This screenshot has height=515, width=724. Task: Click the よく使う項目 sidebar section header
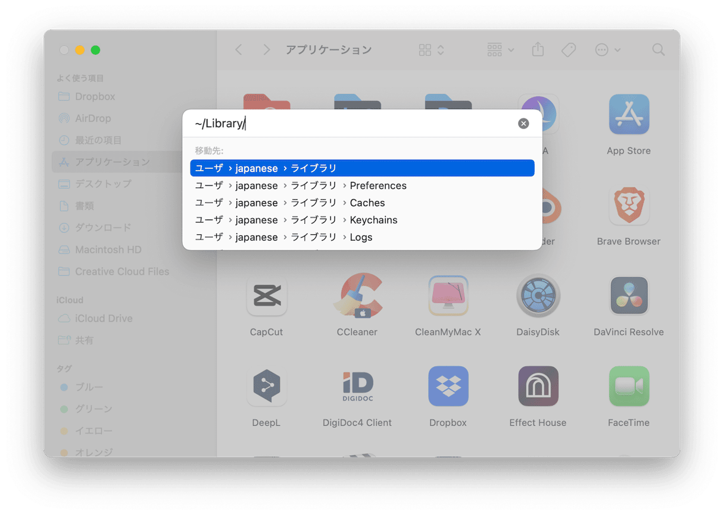[x=80, y=78]
